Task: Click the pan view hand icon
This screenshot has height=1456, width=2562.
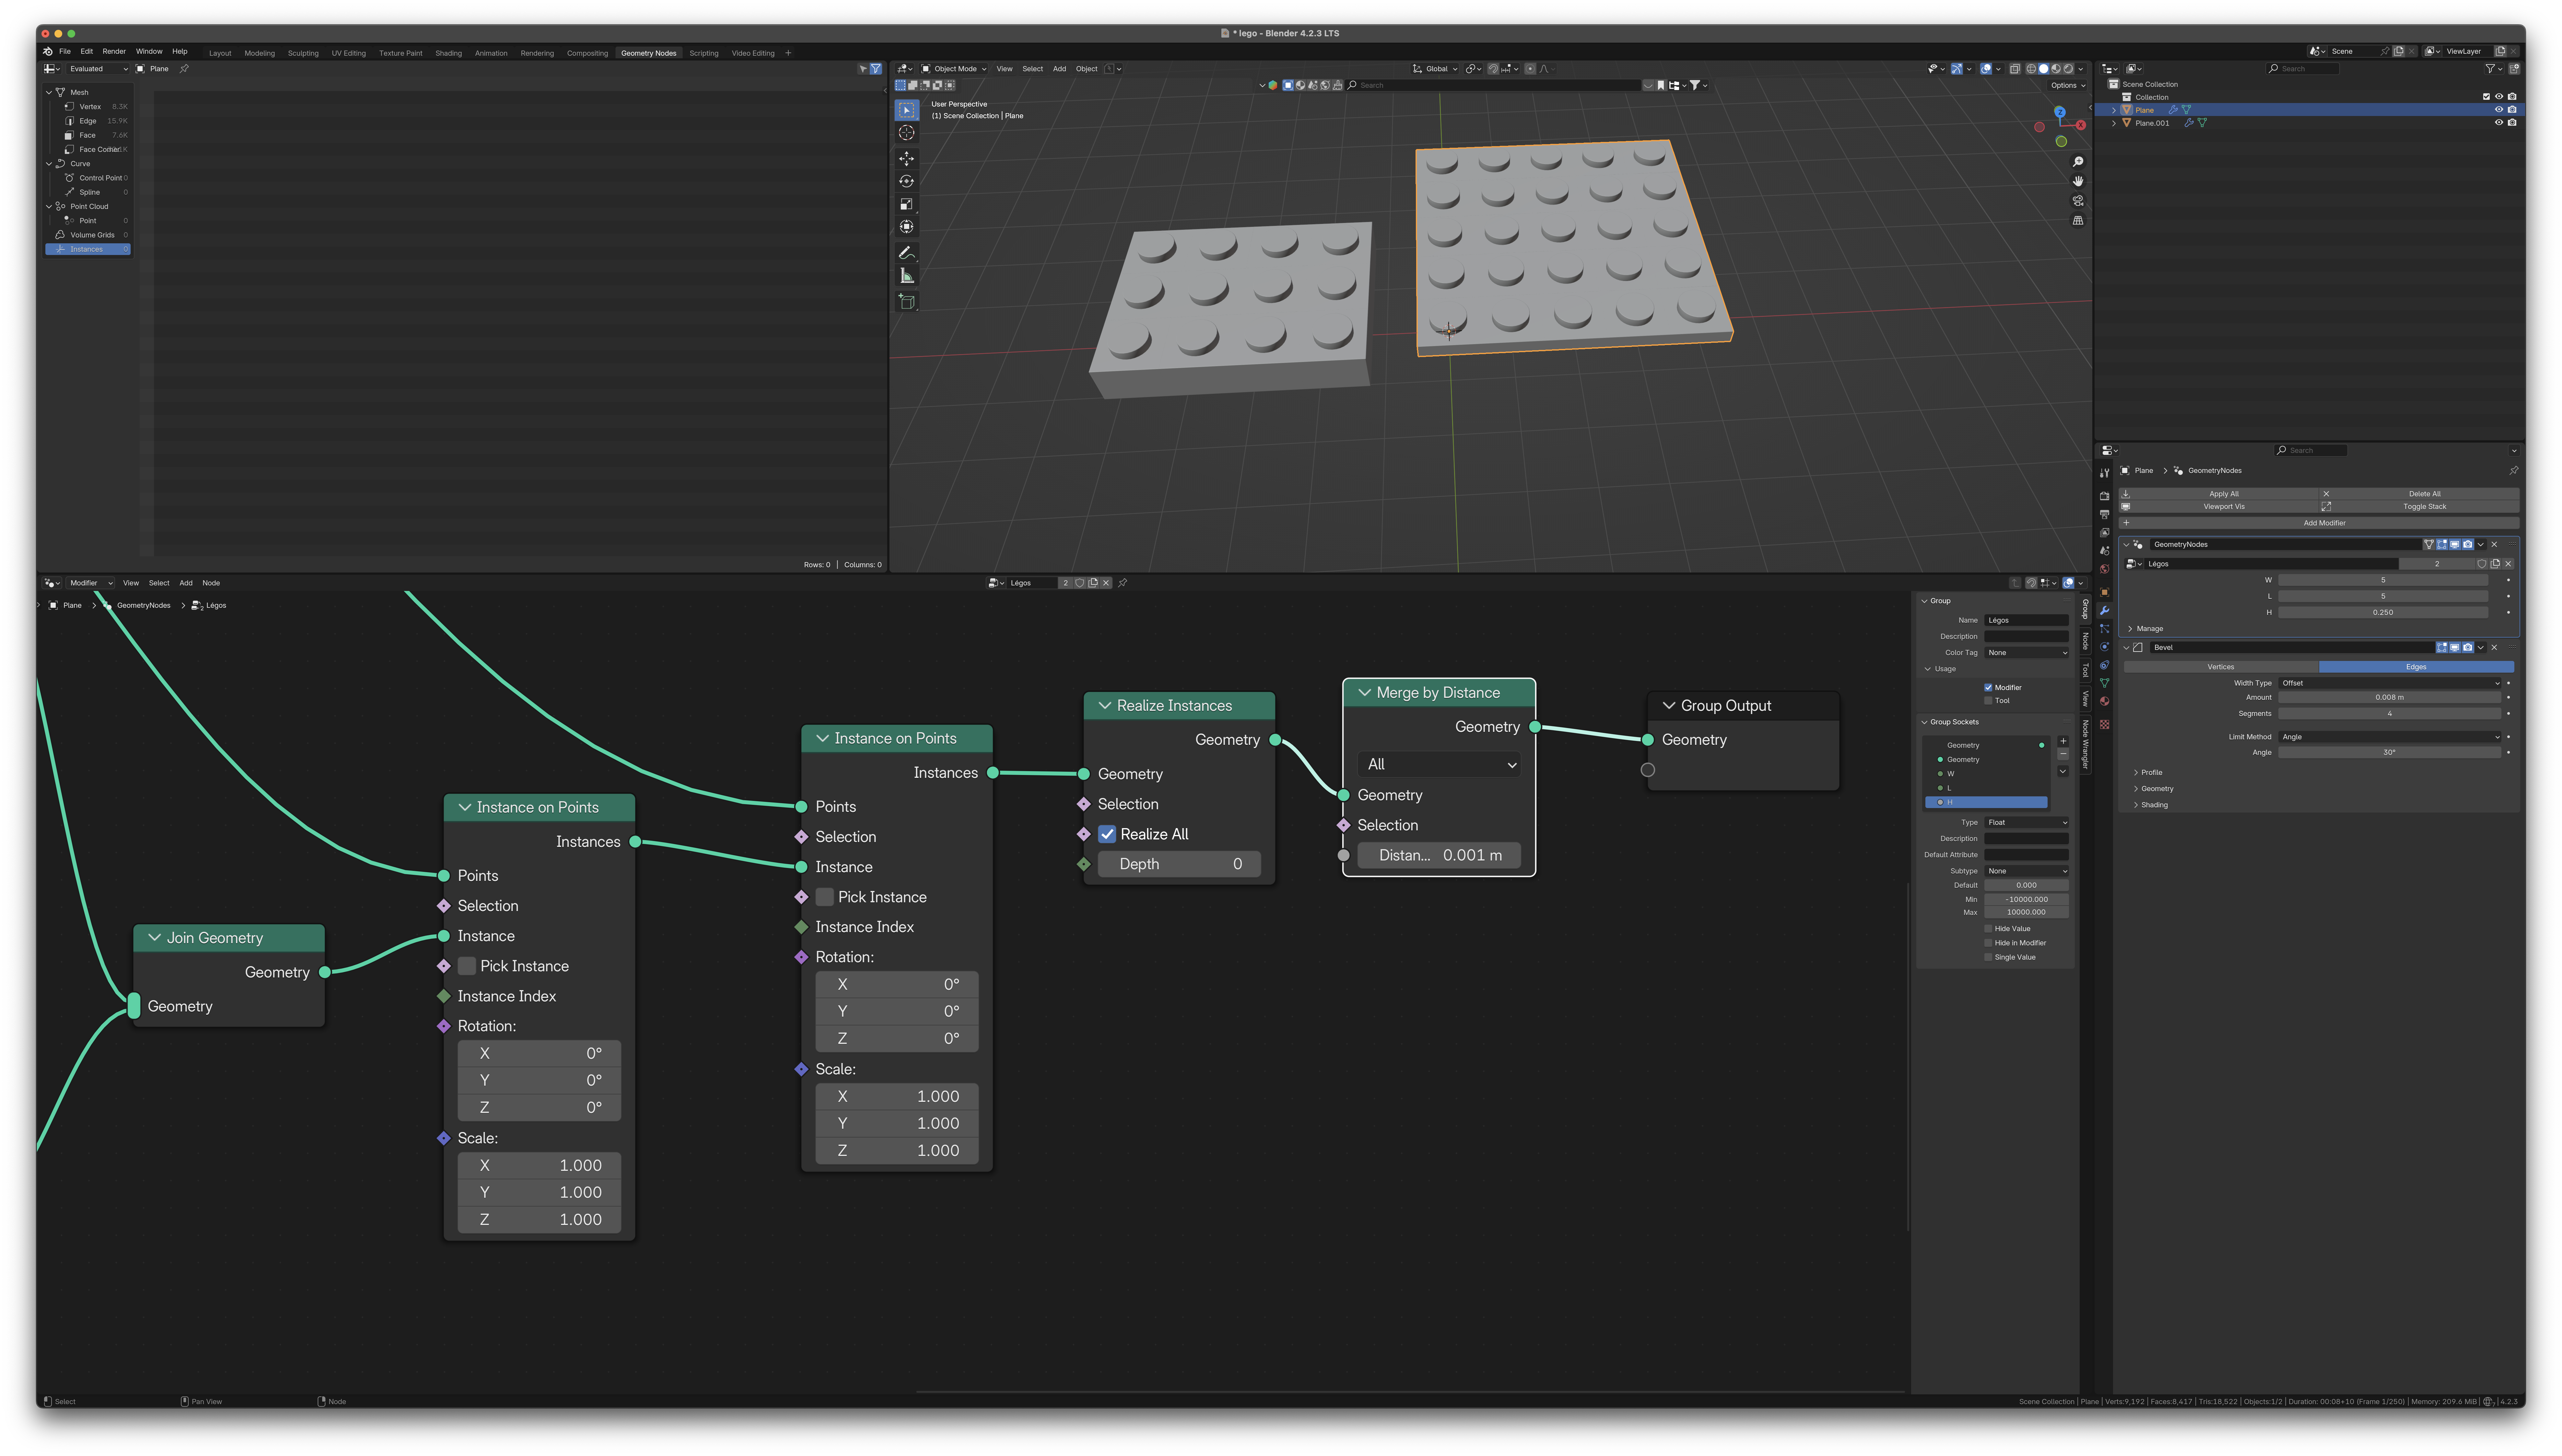Action: [x=2078, y=181]
